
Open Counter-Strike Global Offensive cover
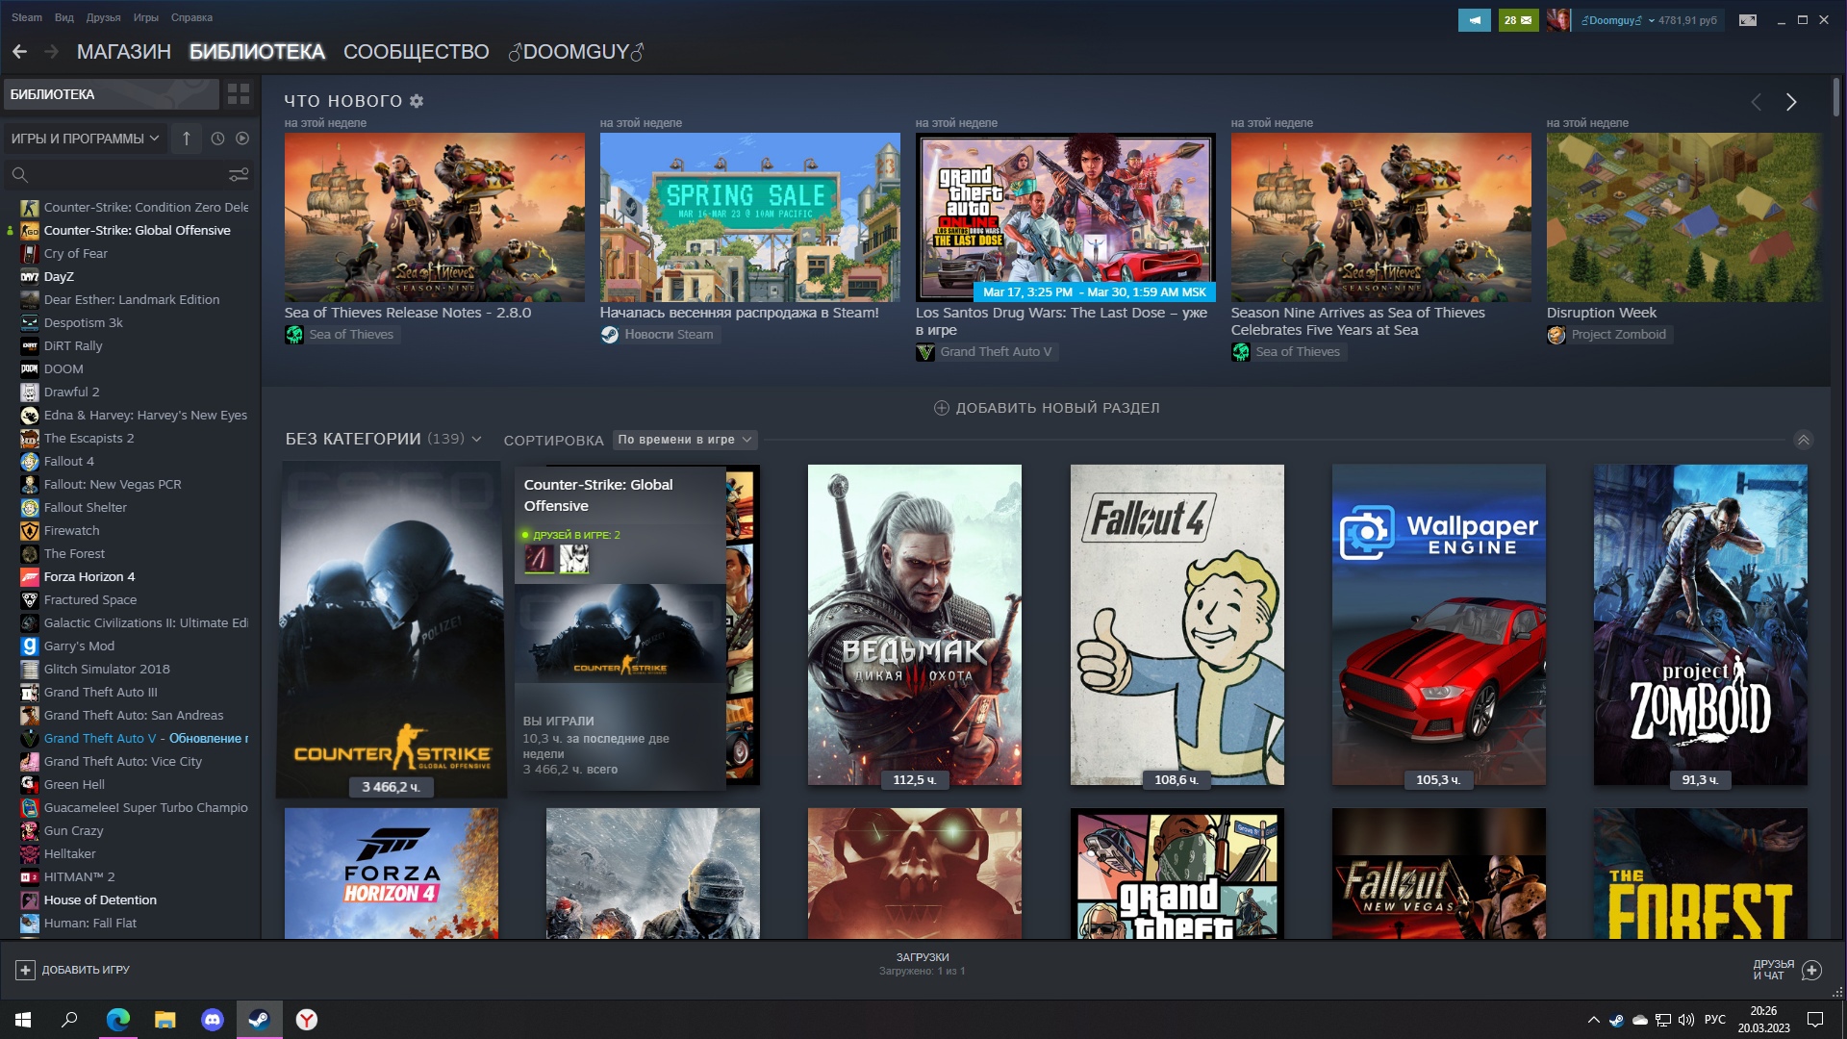(x=391, y=629)
